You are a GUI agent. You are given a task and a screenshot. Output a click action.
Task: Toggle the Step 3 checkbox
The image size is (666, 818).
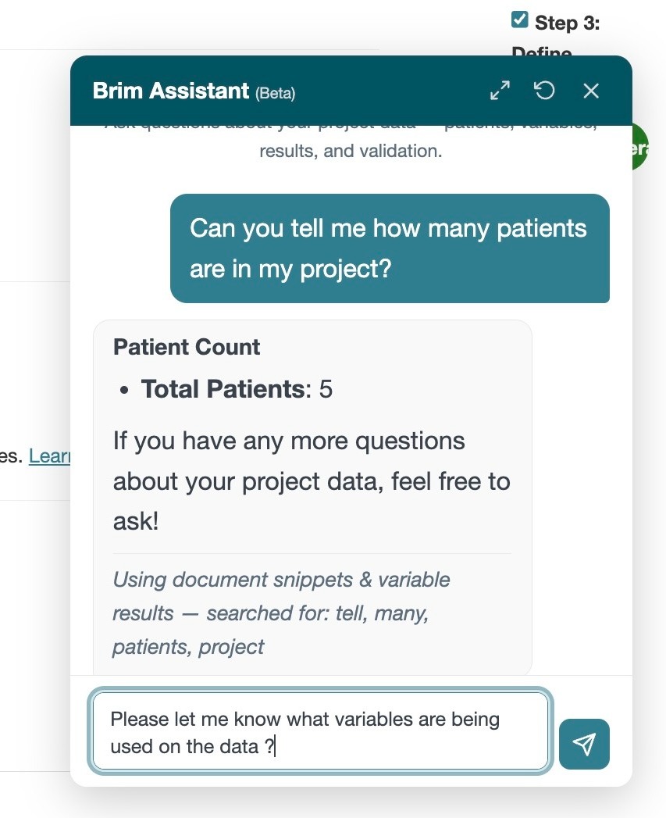coord(519,20)
